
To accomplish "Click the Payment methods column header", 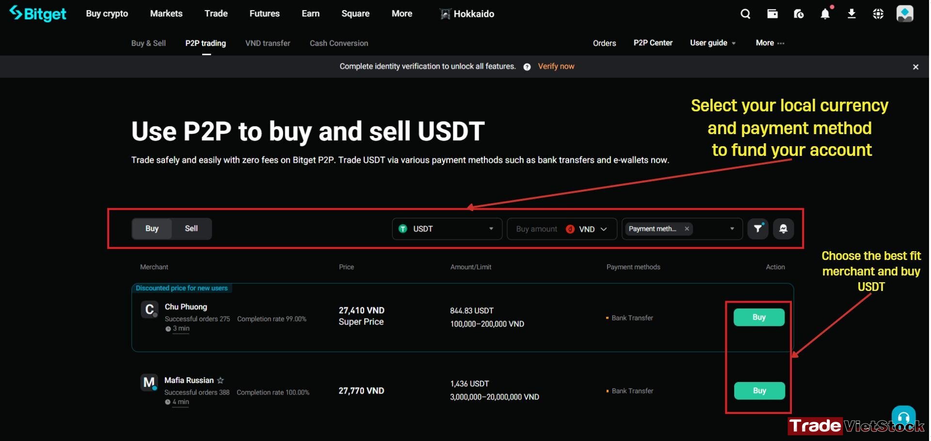I will point(633,267).
